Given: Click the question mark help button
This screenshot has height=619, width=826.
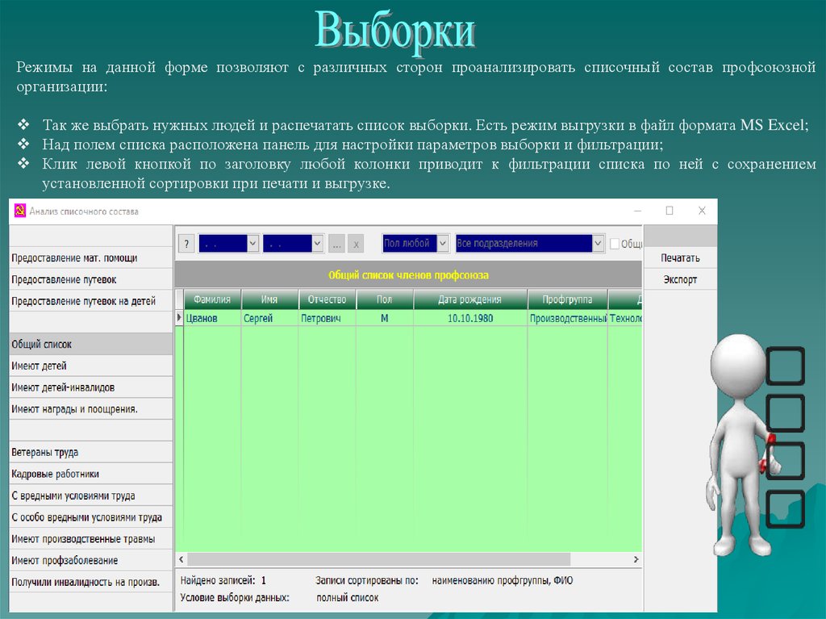Looking at the screenshot, I should [x=186, y=244].
